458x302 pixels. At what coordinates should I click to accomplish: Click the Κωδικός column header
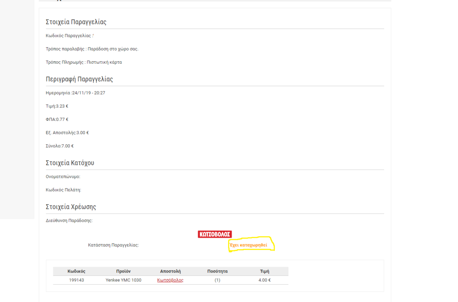[76, 271]
